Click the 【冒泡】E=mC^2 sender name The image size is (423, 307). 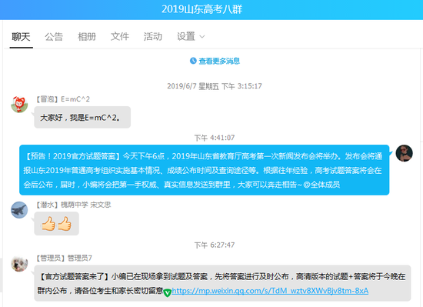(x=63, y=99)
